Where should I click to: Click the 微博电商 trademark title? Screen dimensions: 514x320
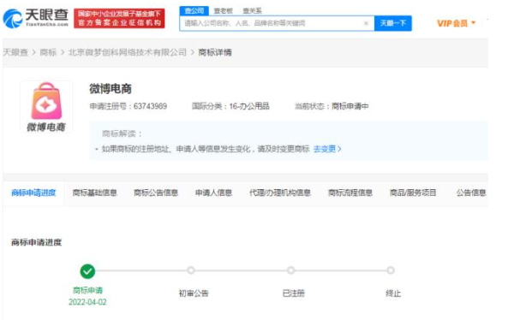[x=111, y=89]
